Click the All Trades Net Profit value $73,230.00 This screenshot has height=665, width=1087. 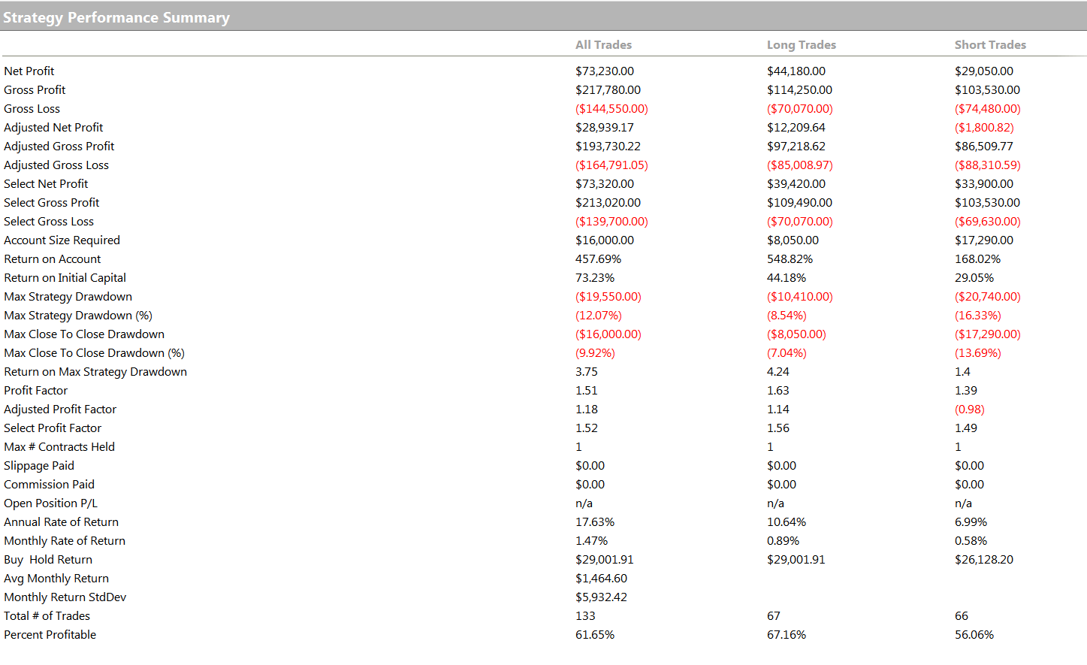[x=605, y=71]
